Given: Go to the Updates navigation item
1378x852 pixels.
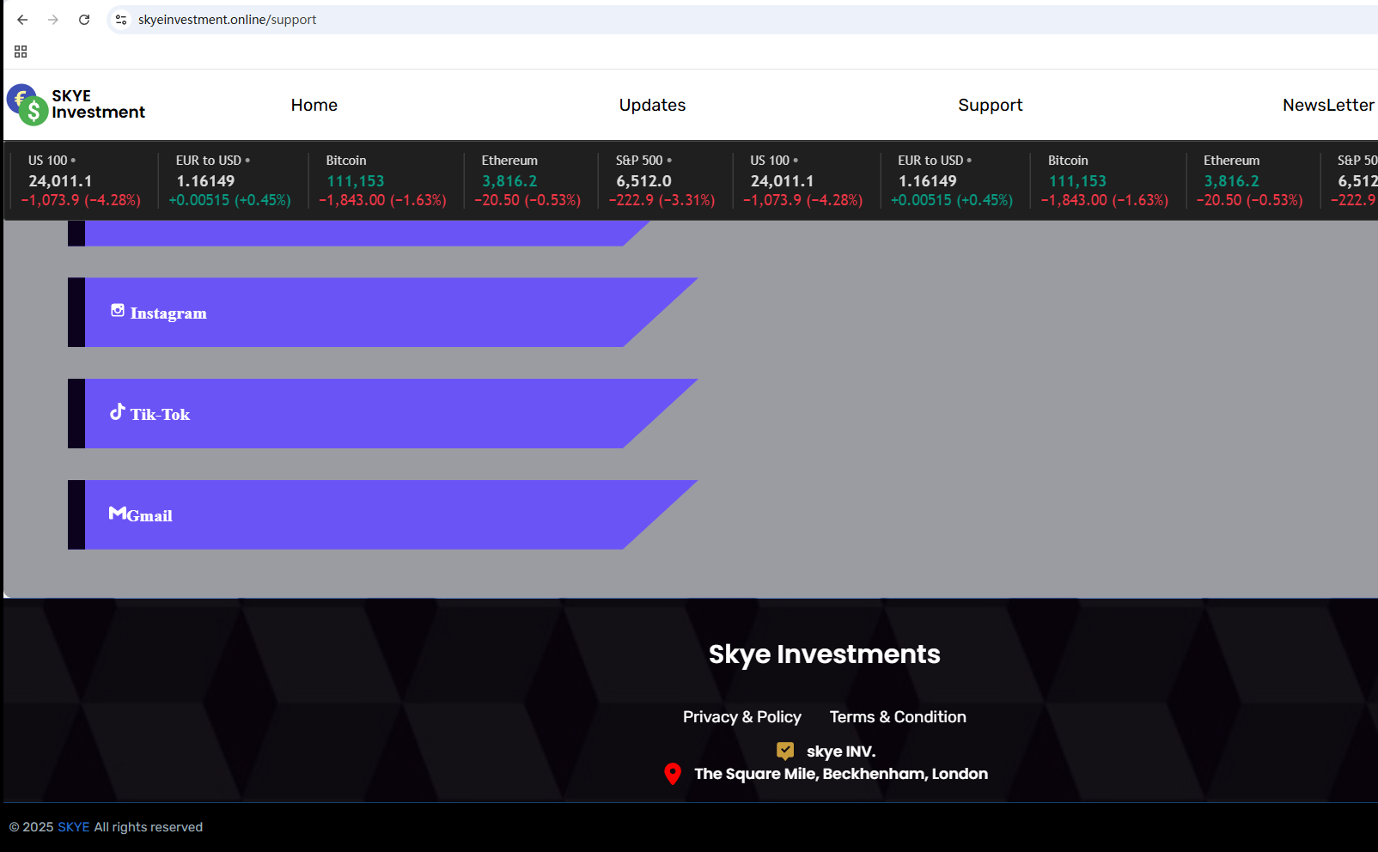Looking at the screenshot, I should pyautogui.click(x=653, y=105).
